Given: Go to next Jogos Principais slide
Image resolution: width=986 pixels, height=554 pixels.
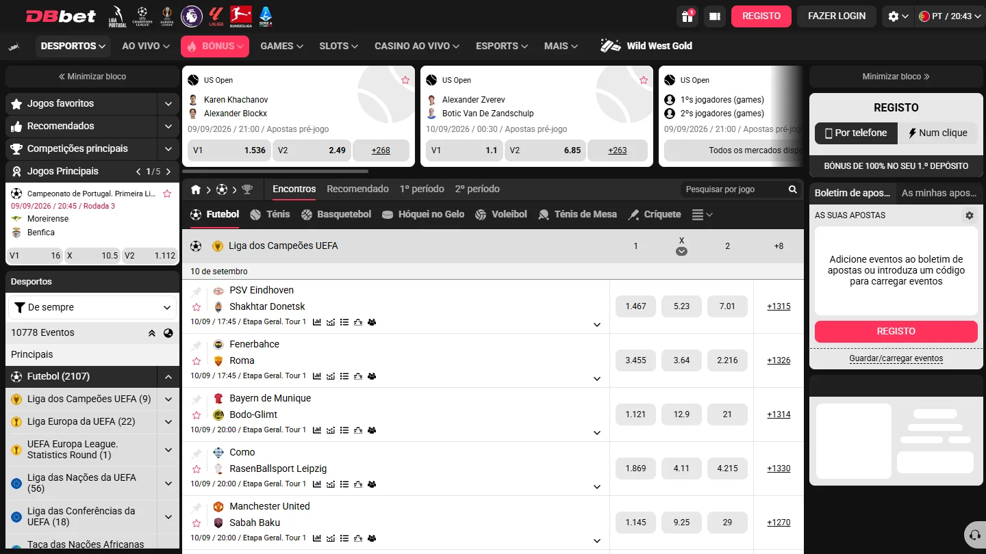Looking at the screenshot, I should [168, 172].
